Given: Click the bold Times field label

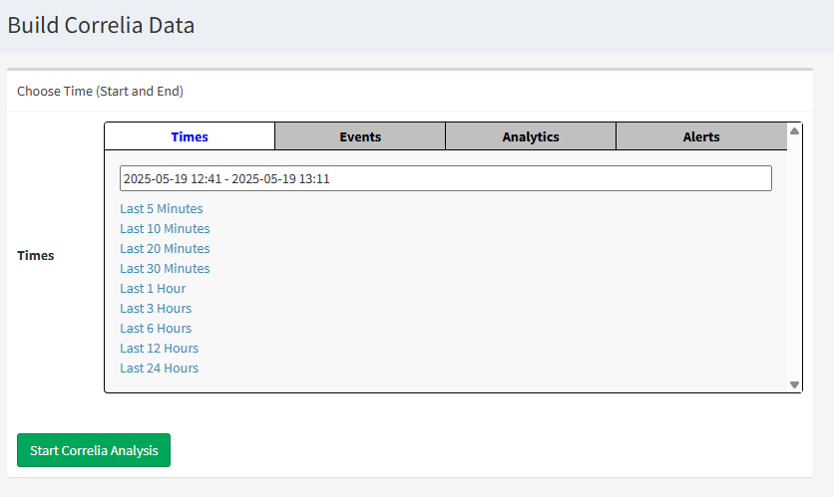Looking at the screenshot, I should pos(36,256).
